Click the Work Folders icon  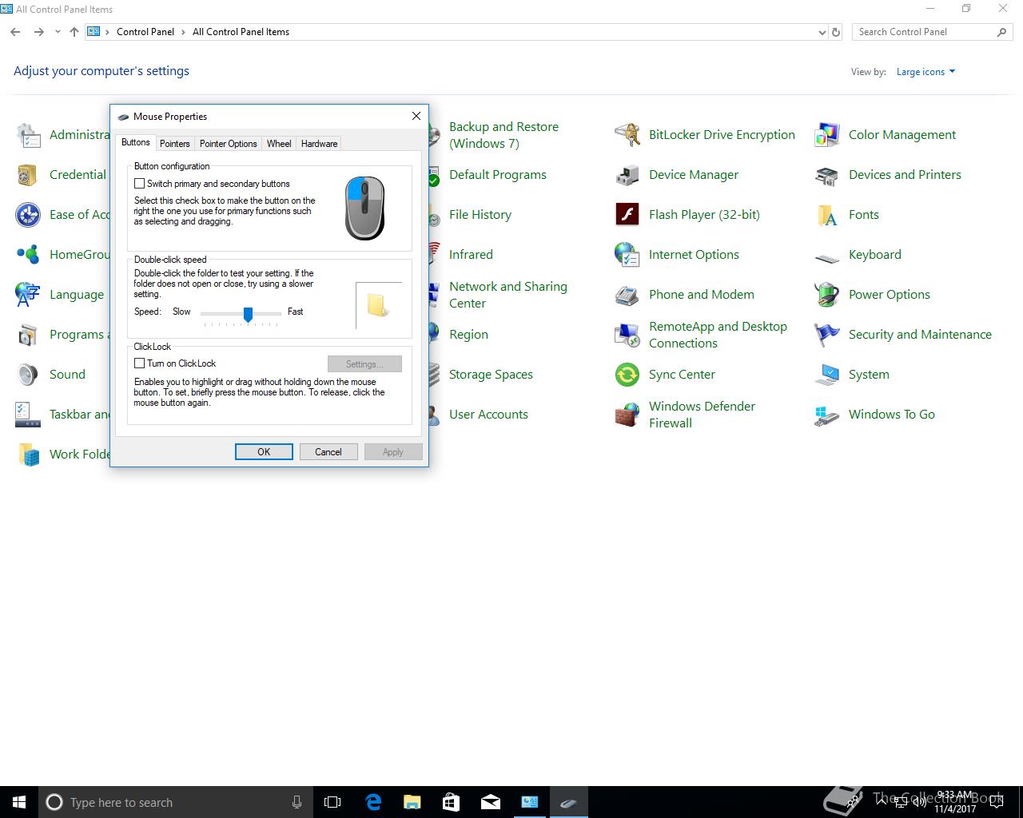point(28,455)
